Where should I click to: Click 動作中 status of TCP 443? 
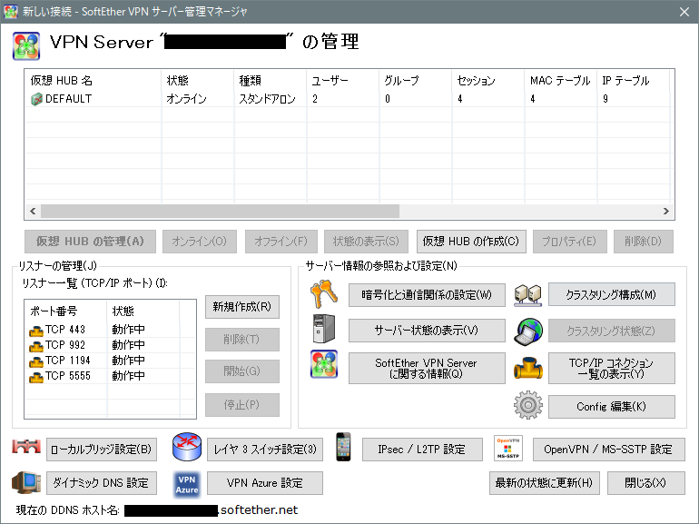tap(128, 330)
